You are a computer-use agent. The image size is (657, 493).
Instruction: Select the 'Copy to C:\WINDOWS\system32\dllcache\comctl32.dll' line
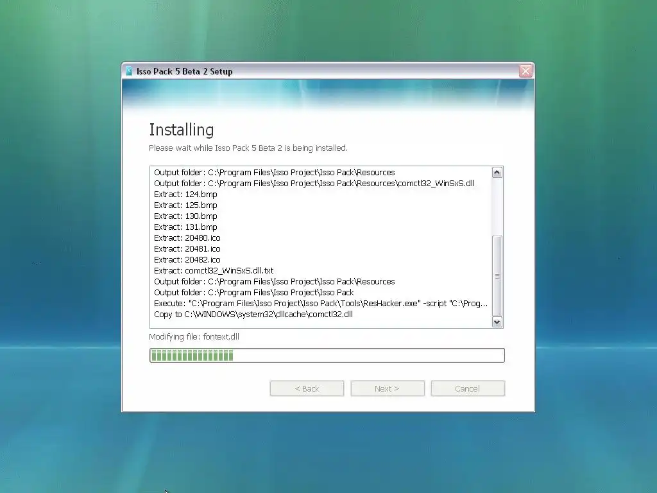point(253,314)
